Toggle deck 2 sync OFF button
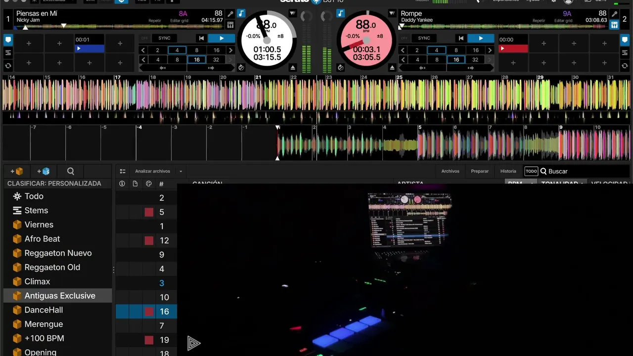The height and width of the screenshot is (356, 633). 404,38
